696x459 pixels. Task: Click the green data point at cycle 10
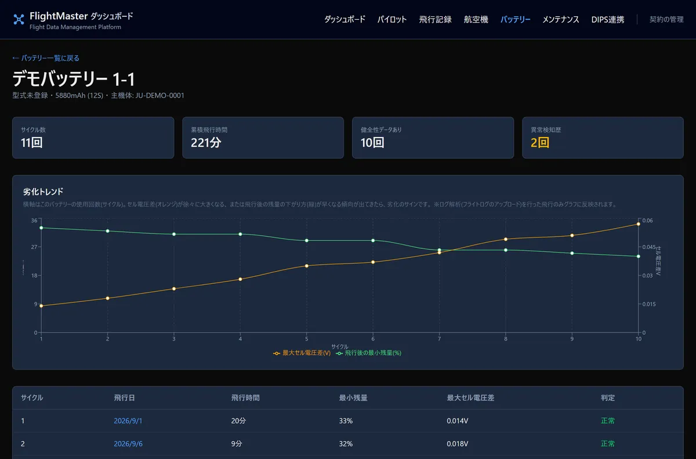(x=638, y=256)
